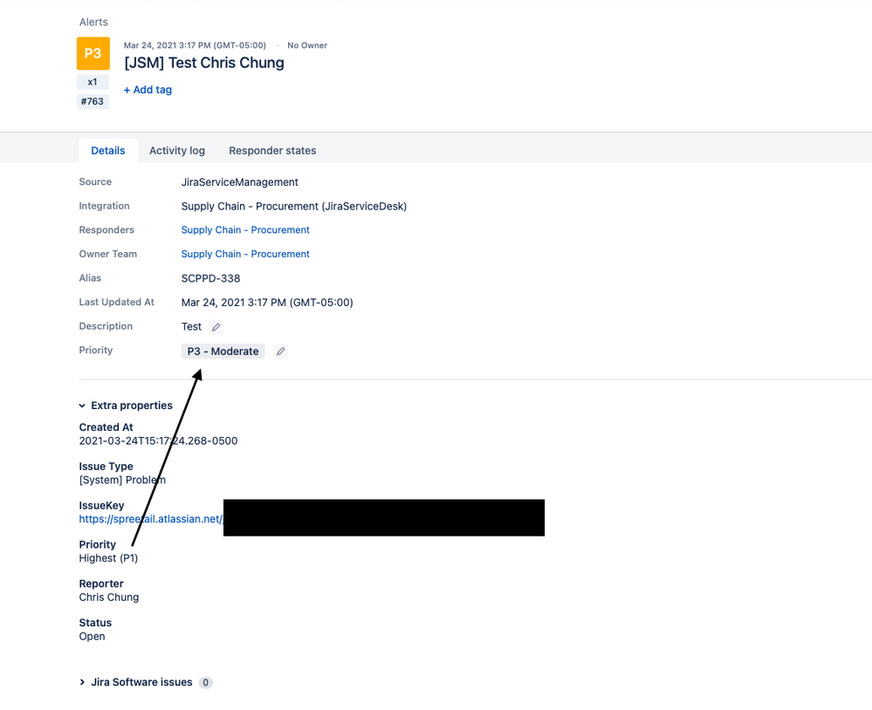This screenshot has height=710, width=872.
Task: Switch to the Responder states tab
Action: [272, 151]
